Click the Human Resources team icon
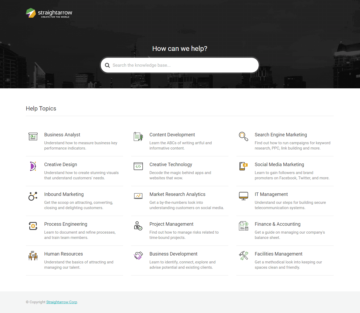 (33, 256)
